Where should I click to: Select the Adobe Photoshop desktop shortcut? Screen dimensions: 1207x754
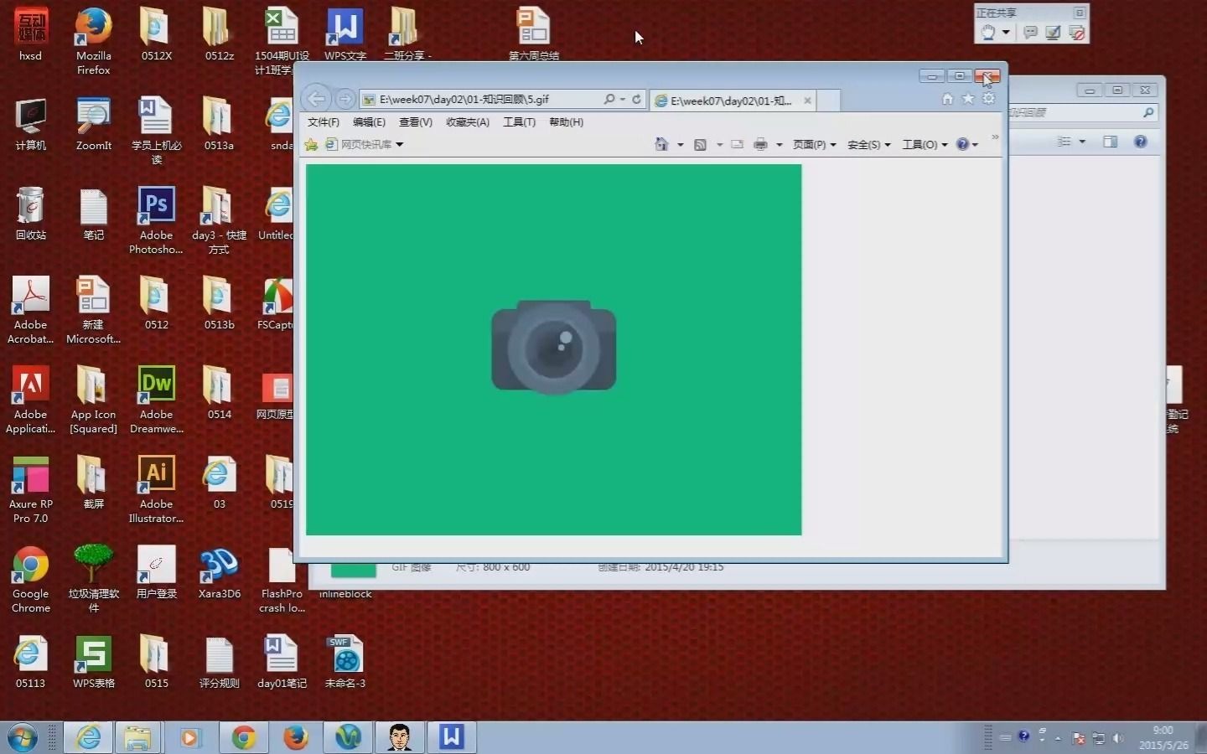[x=156, y=220]
